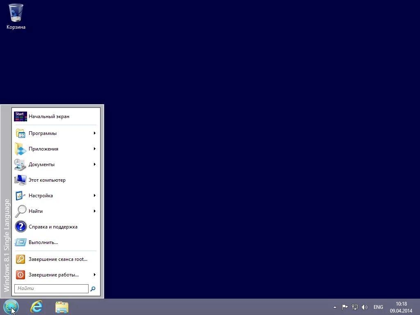Choose Завершение сеанса root... label

pos(58,259)
